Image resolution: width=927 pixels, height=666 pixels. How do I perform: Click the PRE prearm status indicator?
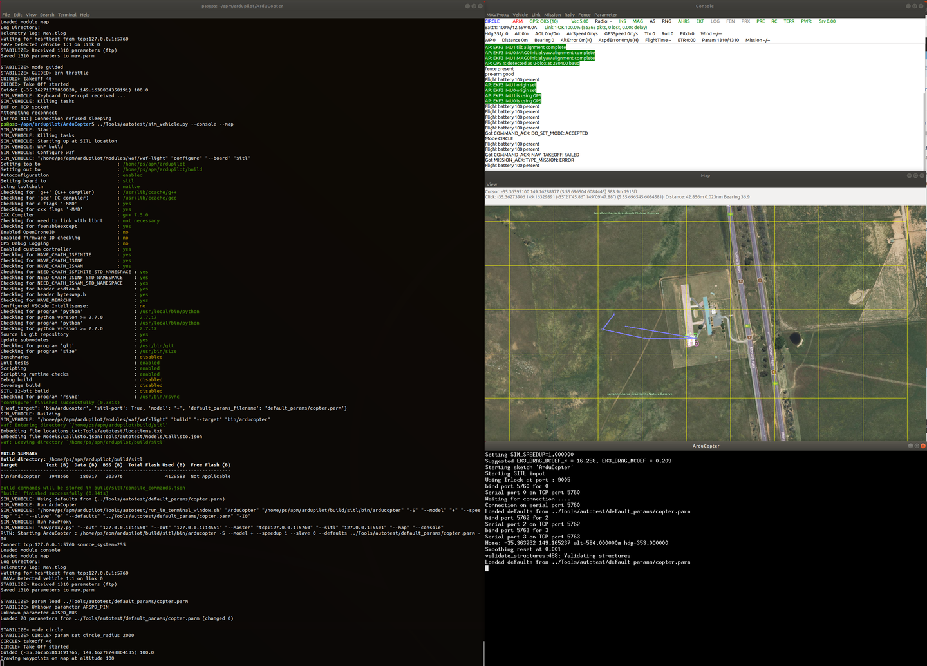(x=760, y=21)
